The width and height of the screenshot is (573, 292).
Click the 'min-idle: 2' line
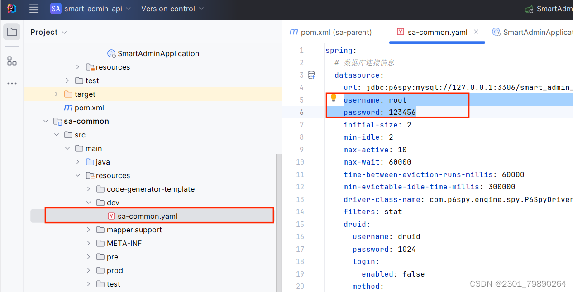tap(368, 137)
